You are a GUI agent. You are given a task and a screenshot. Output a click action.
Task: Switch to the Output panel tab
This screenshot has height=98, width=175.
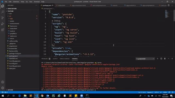(x=55, y=59)
